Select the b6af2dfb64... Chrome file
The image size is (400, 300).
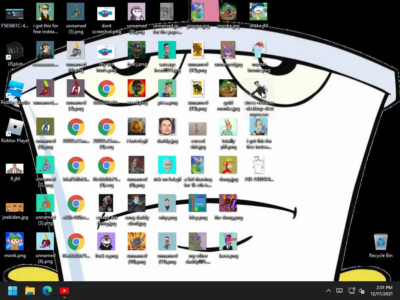[76, 169]
